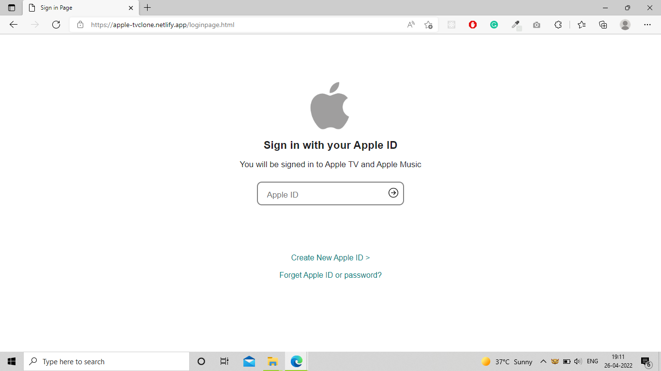
Task: Open Create New Apple ID link
Action: pos(330,257)
